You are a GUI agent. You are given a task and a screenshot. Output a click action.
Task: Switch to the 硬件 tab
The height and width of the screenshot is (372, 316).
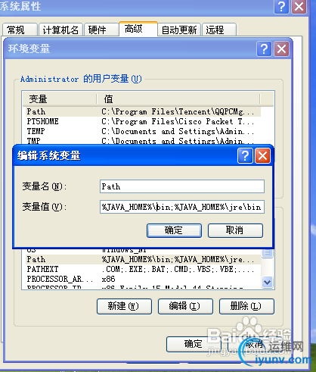click(101, 30)
